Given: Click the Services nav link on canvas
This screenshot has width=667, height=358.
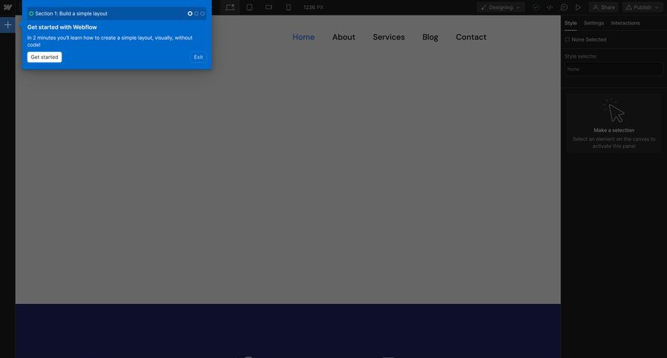Looking at the screenshot, I should coord(389,37).
